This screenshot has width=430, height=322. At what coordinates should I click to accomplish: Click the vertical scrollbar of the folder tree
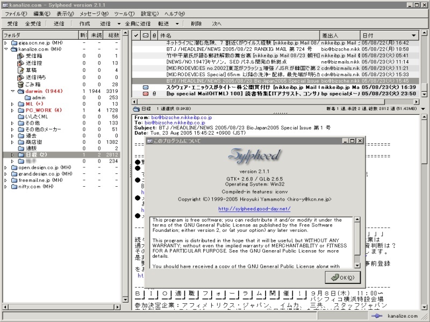125,166
